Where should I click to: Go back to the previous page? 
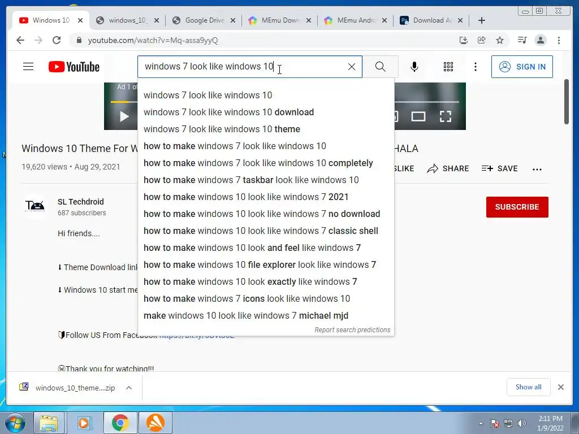[x=20, y=40]
